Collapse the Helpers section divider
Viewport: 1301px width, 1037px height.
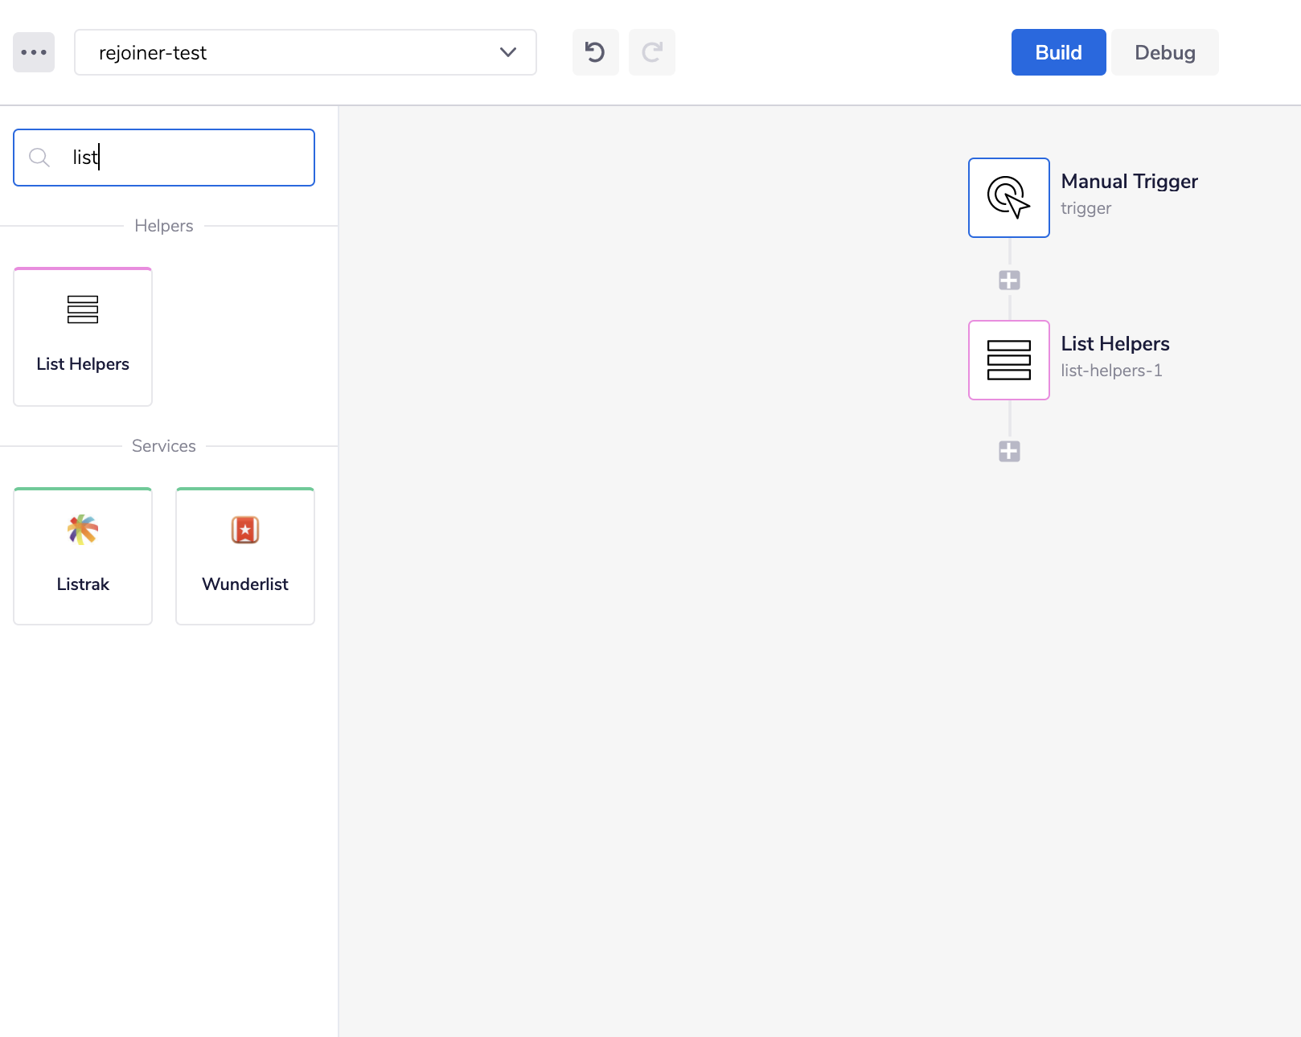[x=163, y=226]
